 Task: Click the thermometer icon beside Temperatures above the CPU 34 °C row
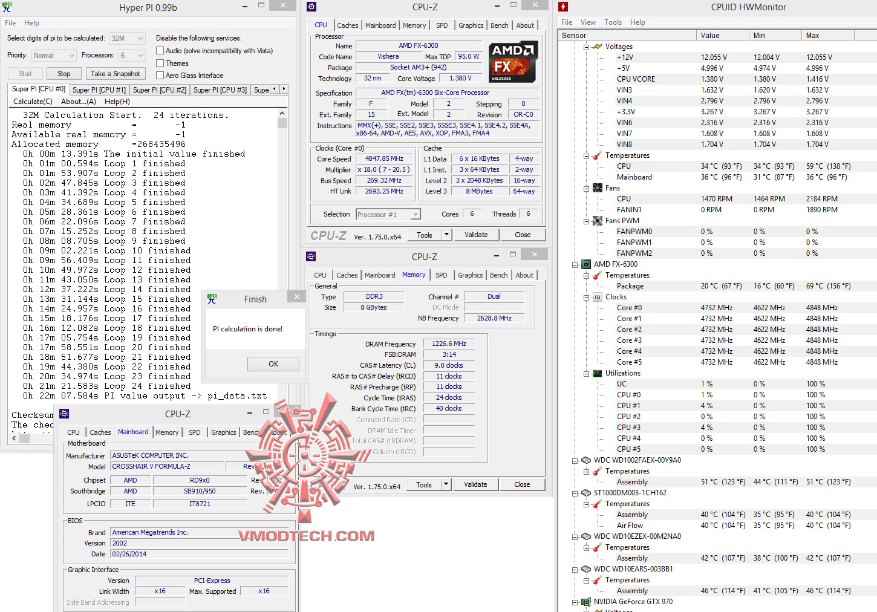coord(598,155)
